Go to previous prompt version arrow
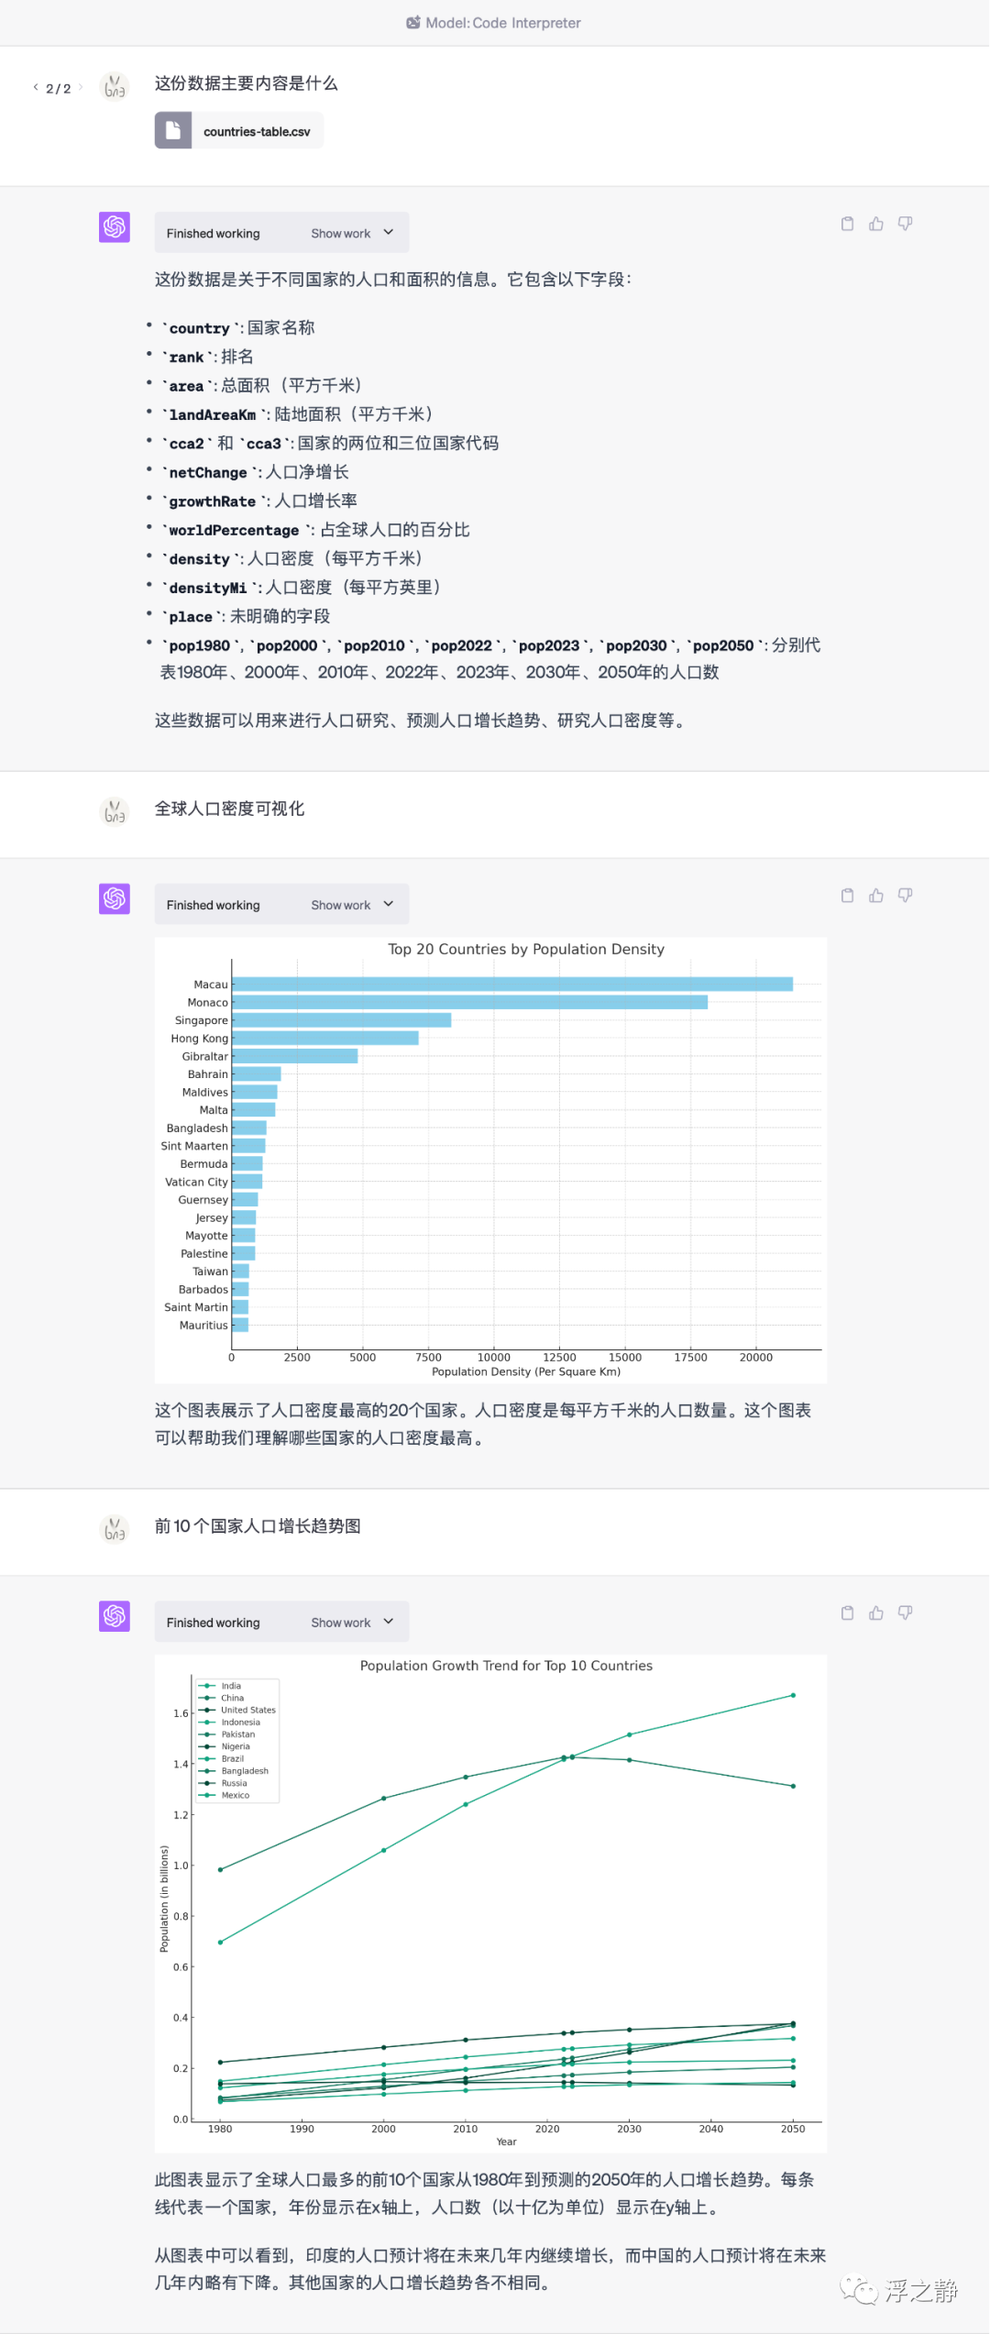990x2334 pixels. coord(36,88)
